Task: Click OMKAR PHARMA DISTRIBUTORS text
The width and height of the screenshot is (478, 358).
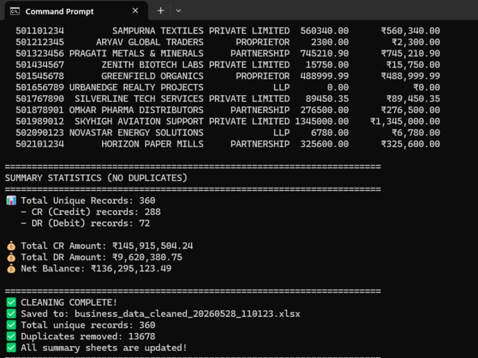Action: click(136, 110)
